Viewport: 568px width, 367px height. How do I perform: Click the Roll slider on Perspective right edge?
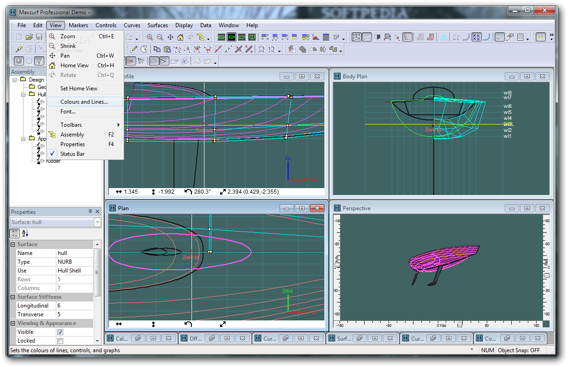(x=547, y=275)
